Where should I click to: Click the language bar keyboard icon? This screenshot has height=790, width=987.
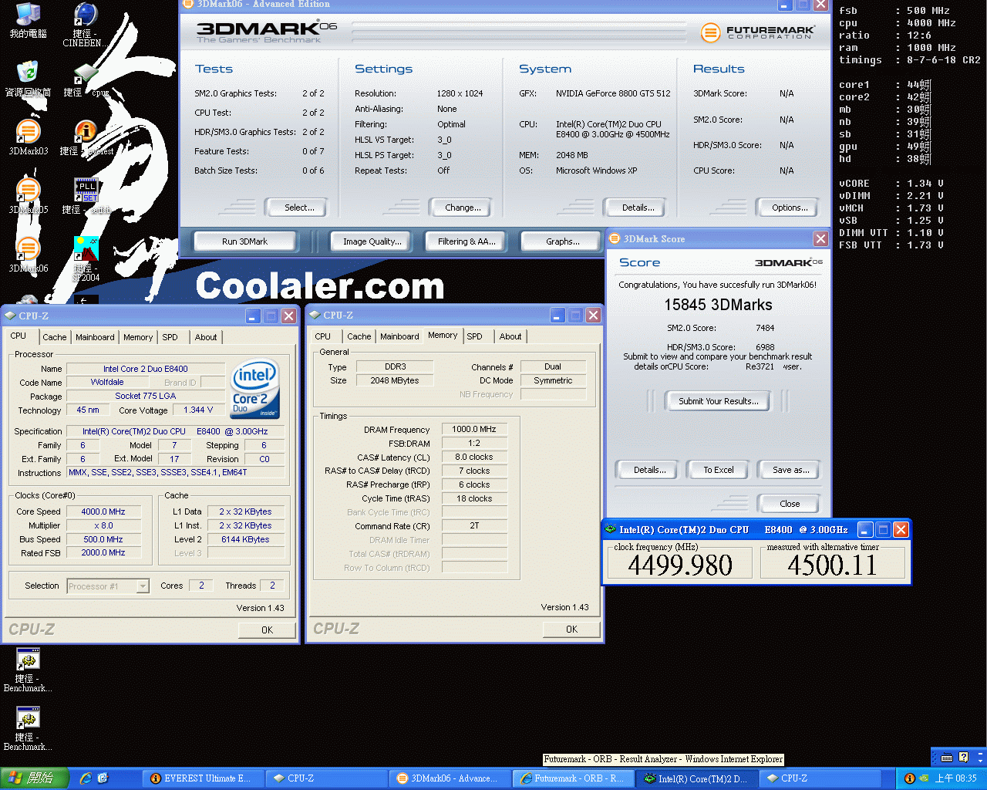point(947,757)
